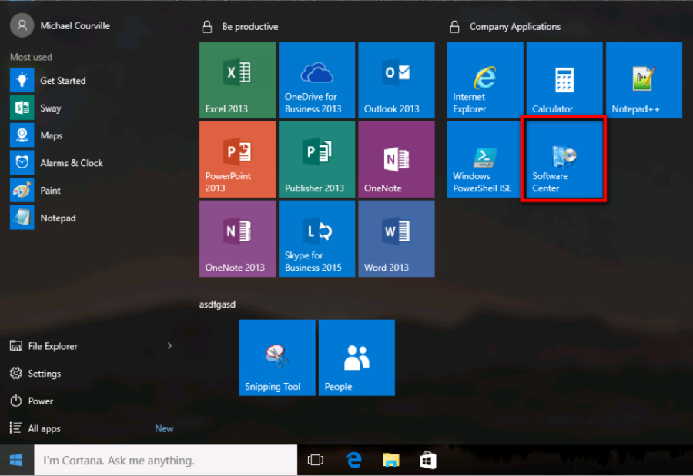Viewport: 693px width, 476px height.
Task: Open Publisher 2013 tile
Action: [317, 159]
